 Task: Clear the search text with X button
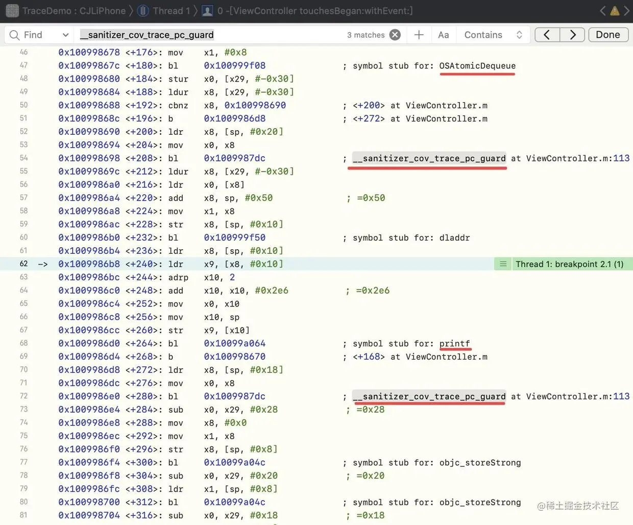(x=395, y=35)
